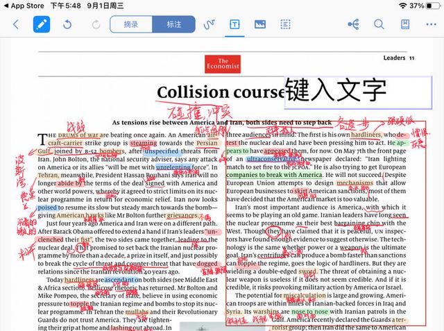
Task: Tap the highlighted word "appeased"
Action: point(277,151)
